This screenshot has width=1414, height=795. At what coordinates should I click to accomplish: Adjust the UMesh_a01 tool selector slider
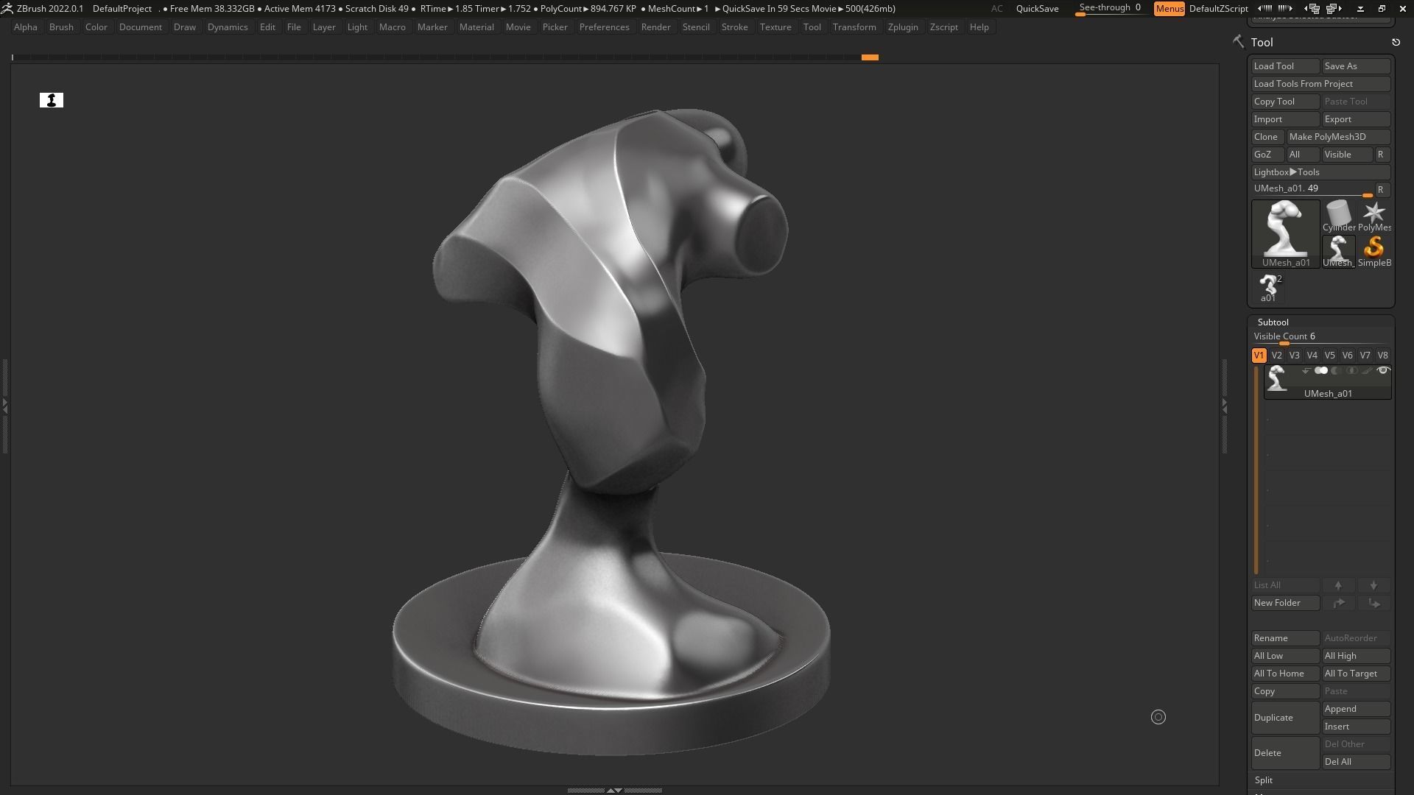1313,190
